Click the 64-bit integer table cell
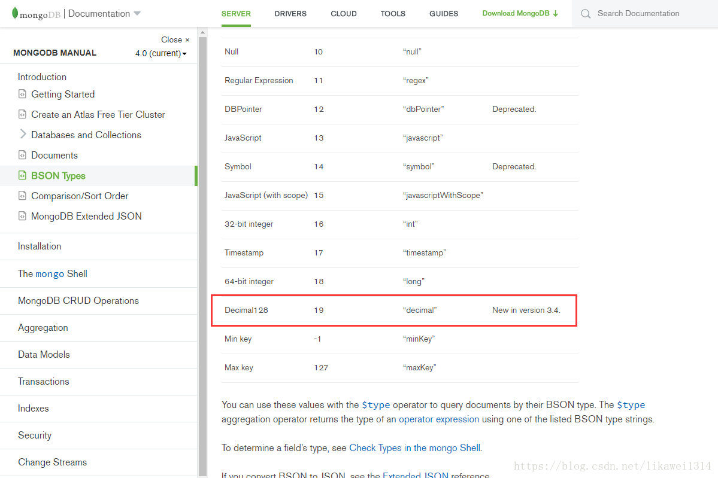 coord(249,282)
